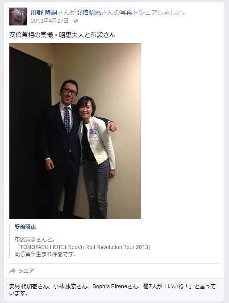Open 川野 隆嗣 profile name link
Screen dimensions: 229x303
point(44,12)
